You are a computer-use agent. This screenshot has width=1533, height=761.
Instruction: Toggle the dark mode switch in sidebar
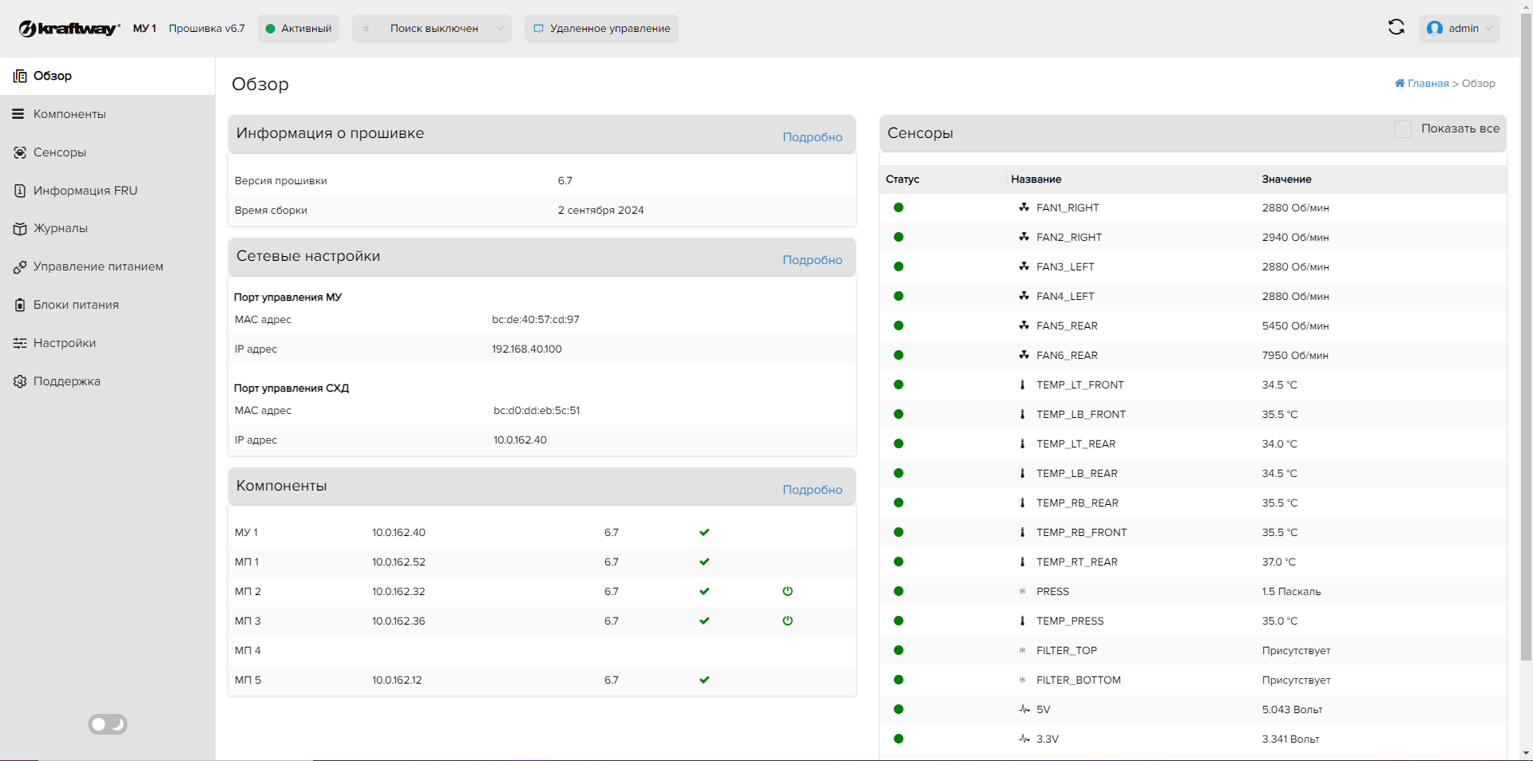pyautogui.click(x=108, y=724)
